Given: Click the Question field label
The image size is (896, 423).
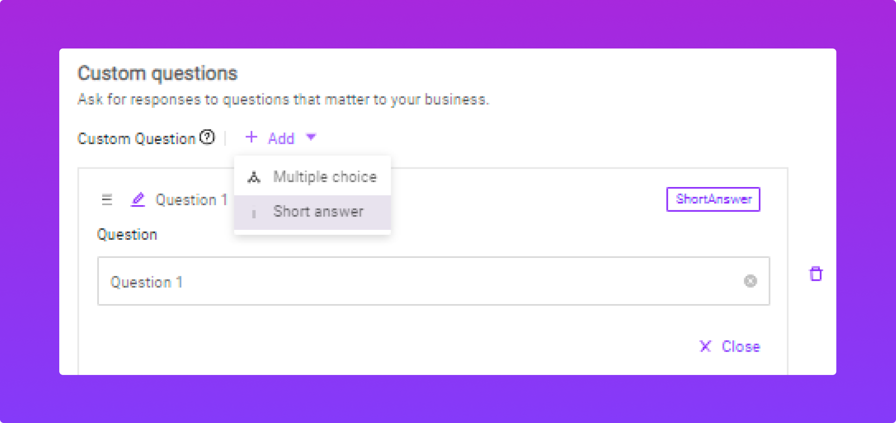Looking at the screenshot, I should (127, 235).
